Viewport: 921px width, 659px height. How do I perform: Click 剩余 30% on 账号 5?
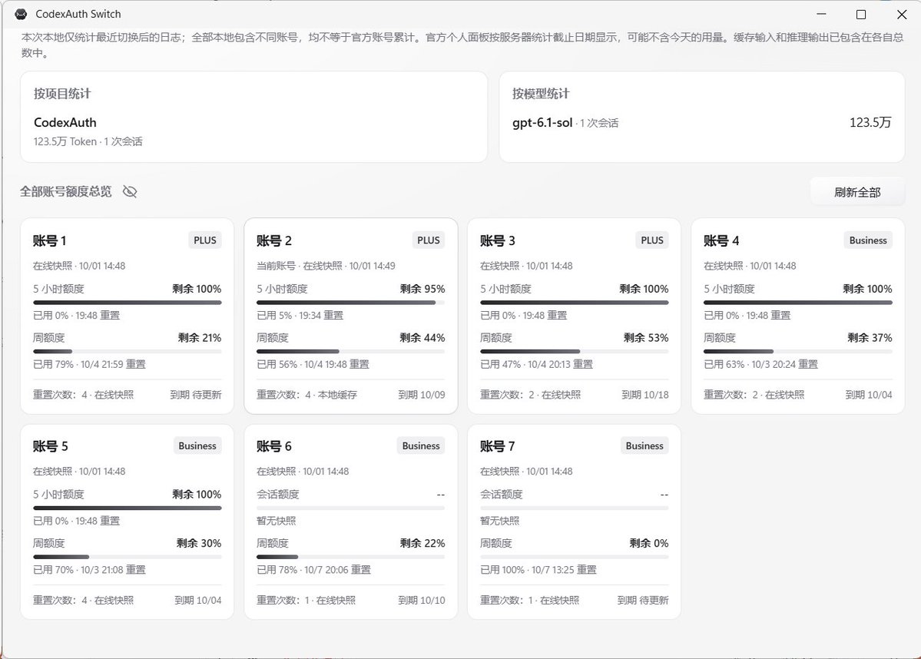pyautogui.click(x=199, y=543)
